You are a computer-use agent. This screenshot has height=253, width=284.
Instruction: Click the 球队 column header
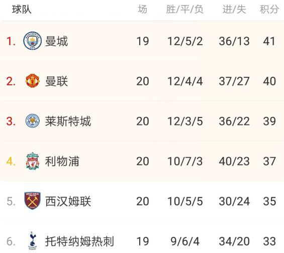click(x=22, y=9)
